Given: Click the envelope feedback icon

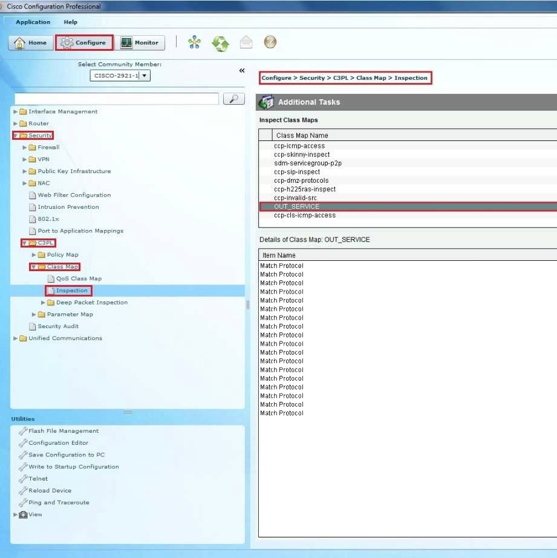Looking at the screenshot, I should point(246,42).
